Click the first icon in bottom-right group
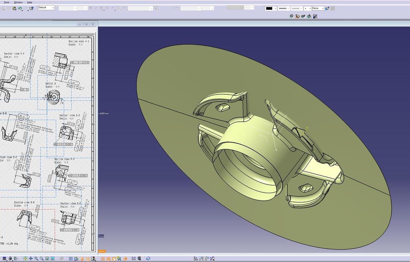This screenshot has height=262, width=410. 196,259
